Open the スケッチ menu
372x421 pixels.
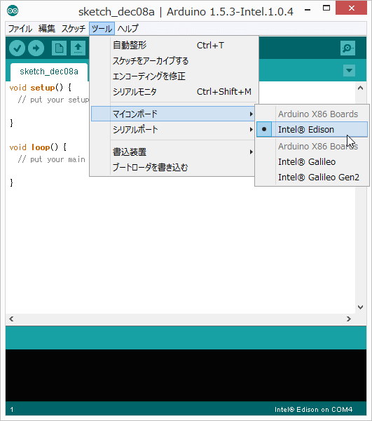pos(73,29)
